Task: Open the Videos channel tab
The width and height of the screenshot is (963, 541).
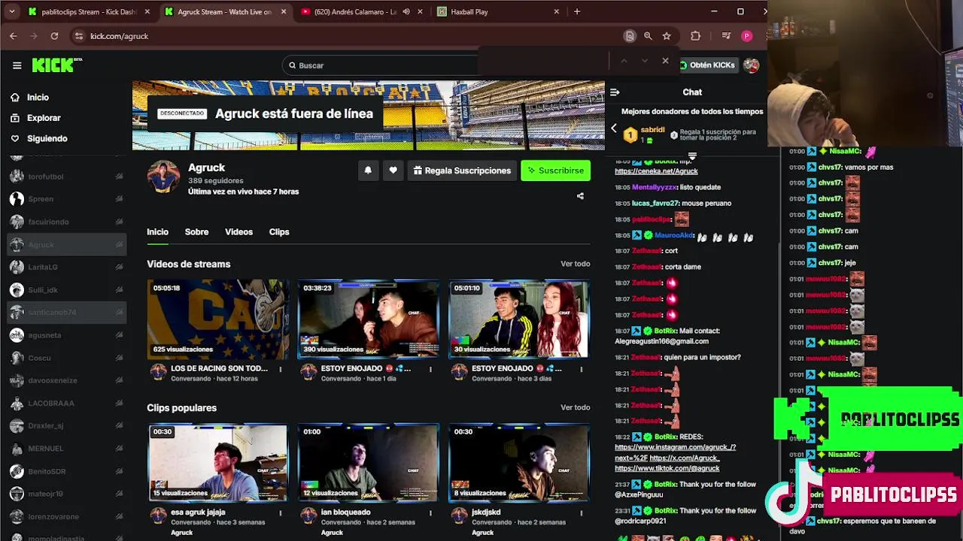Action: 238,232
